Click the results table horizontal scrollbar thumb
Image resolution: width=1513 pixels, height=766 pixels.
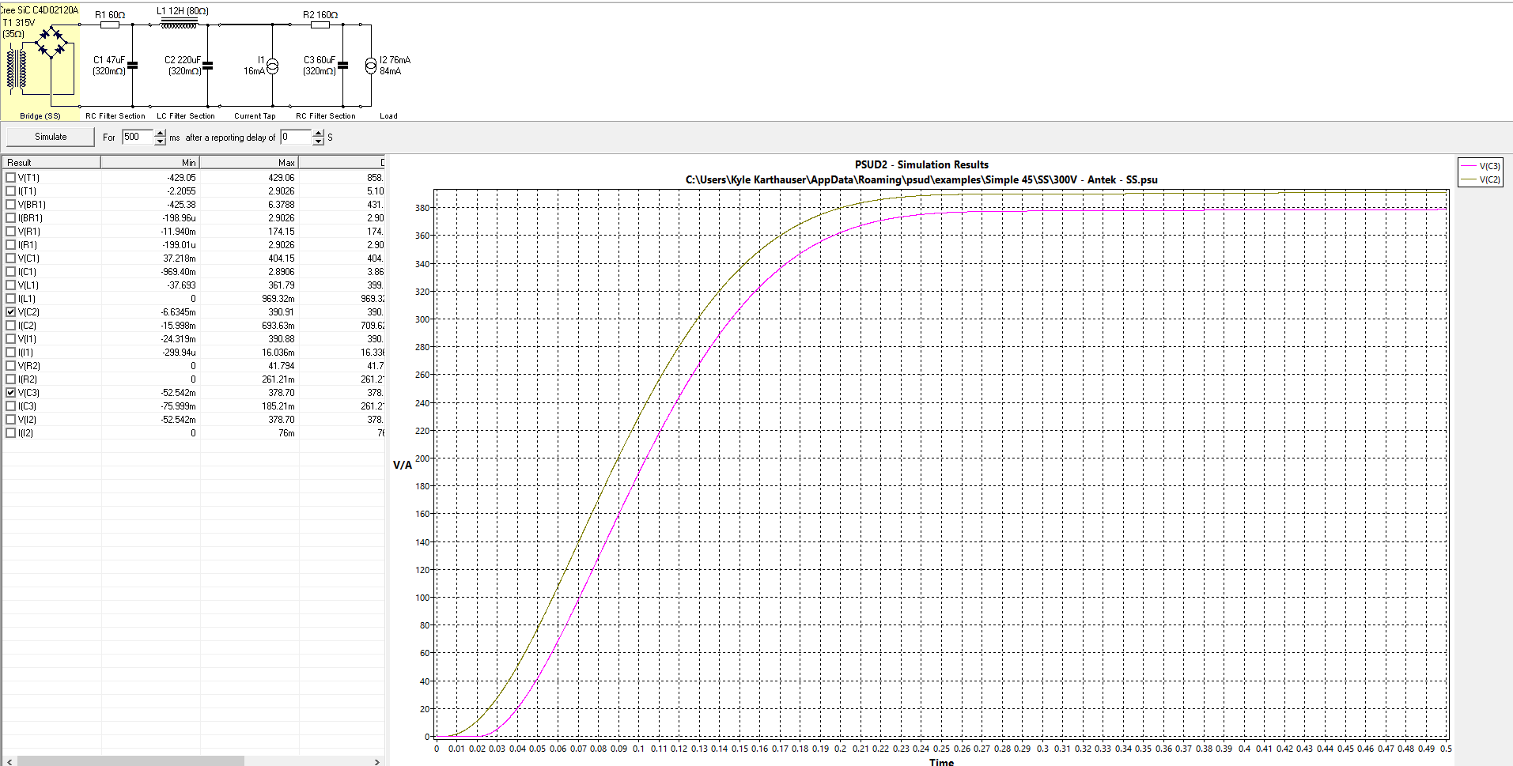(130, 761)
